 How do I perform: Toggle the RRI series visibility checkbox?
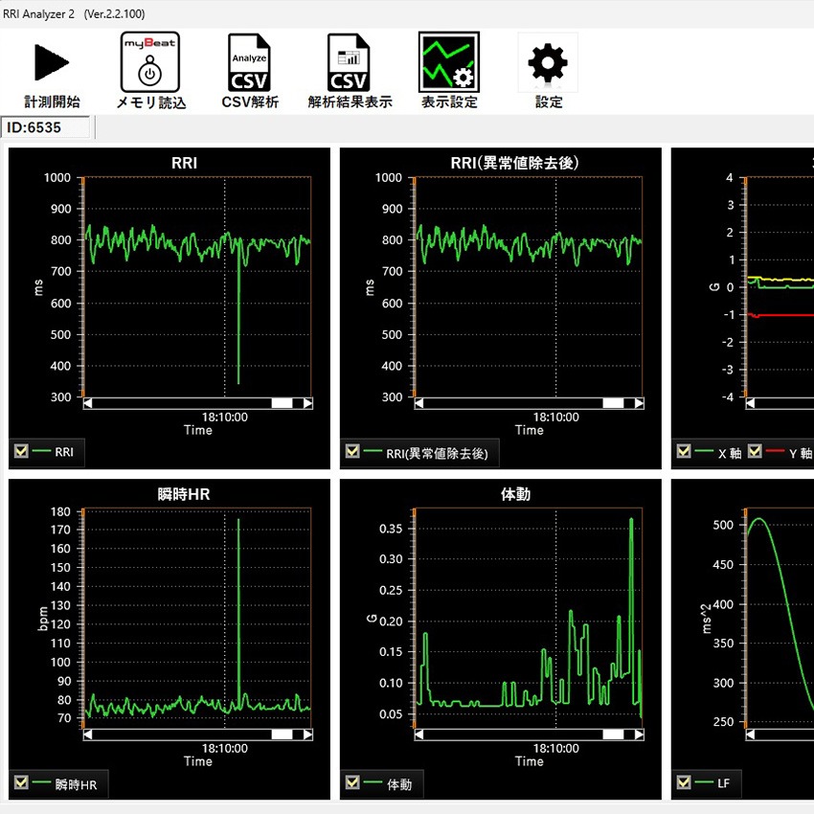click(x=21, y=451)
